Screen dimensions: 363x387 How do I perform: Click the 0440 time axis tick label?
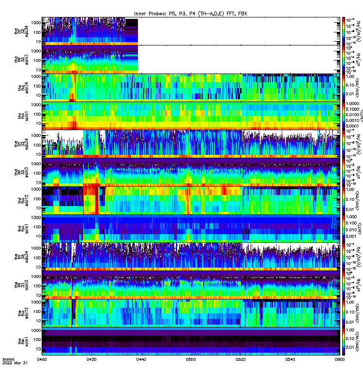[141, 359]
